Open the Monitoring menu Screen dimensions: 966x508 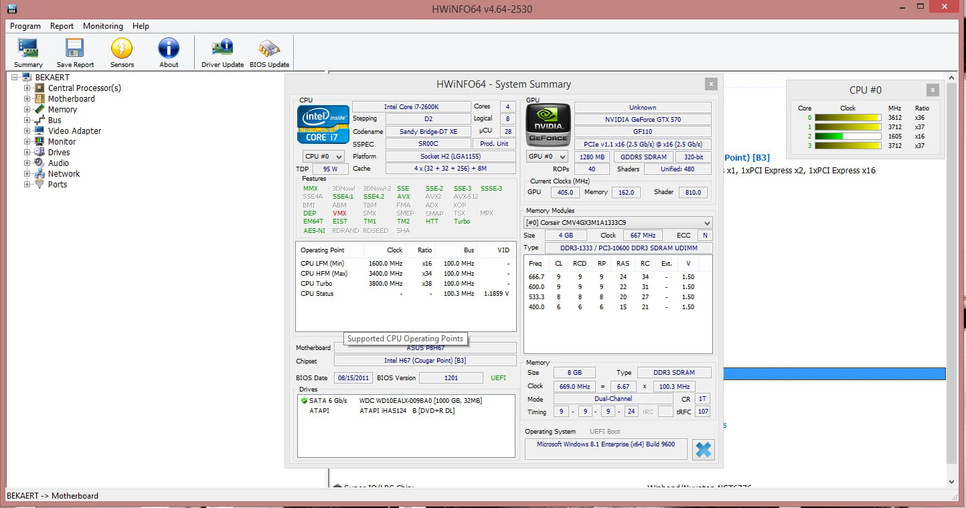(x=102, y=26)
